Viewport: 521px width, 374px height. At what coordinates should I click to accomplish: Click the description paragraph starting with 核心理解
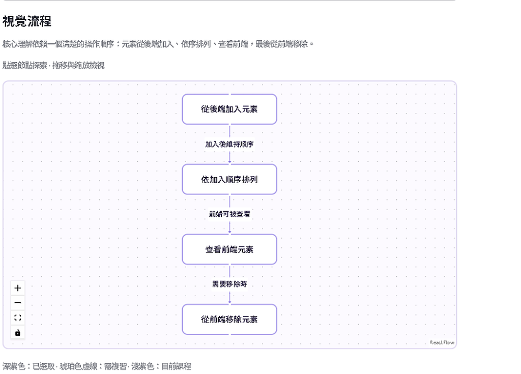click(x=158, y=44)
